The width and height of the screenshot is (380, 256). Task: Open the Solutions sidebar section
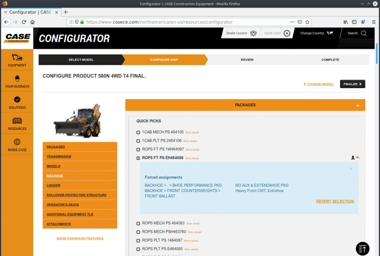point(17,102)
